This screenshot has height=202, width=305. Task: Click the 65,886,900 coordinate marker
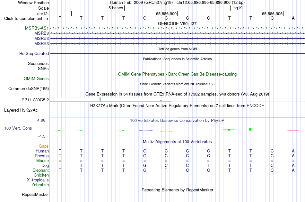pos(166,14)
